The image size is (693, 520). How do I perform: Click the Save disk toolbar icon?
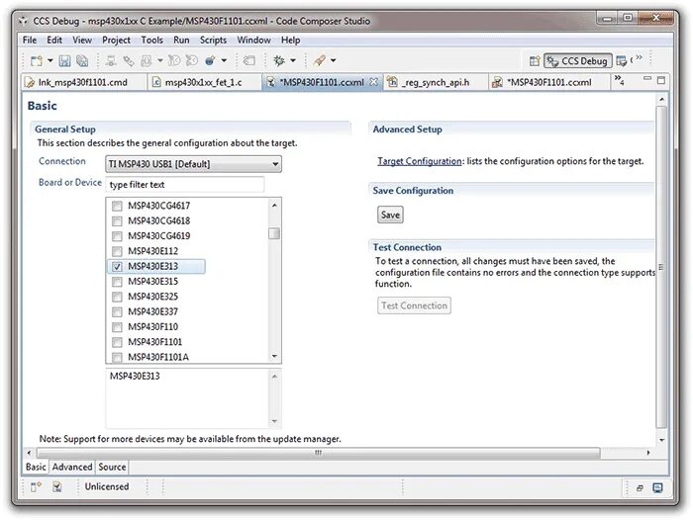pyautogui.click(x=65, y=60)
